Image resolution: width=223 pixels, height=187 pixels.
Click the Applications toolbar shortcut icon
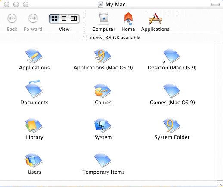[x=155, y=18]
